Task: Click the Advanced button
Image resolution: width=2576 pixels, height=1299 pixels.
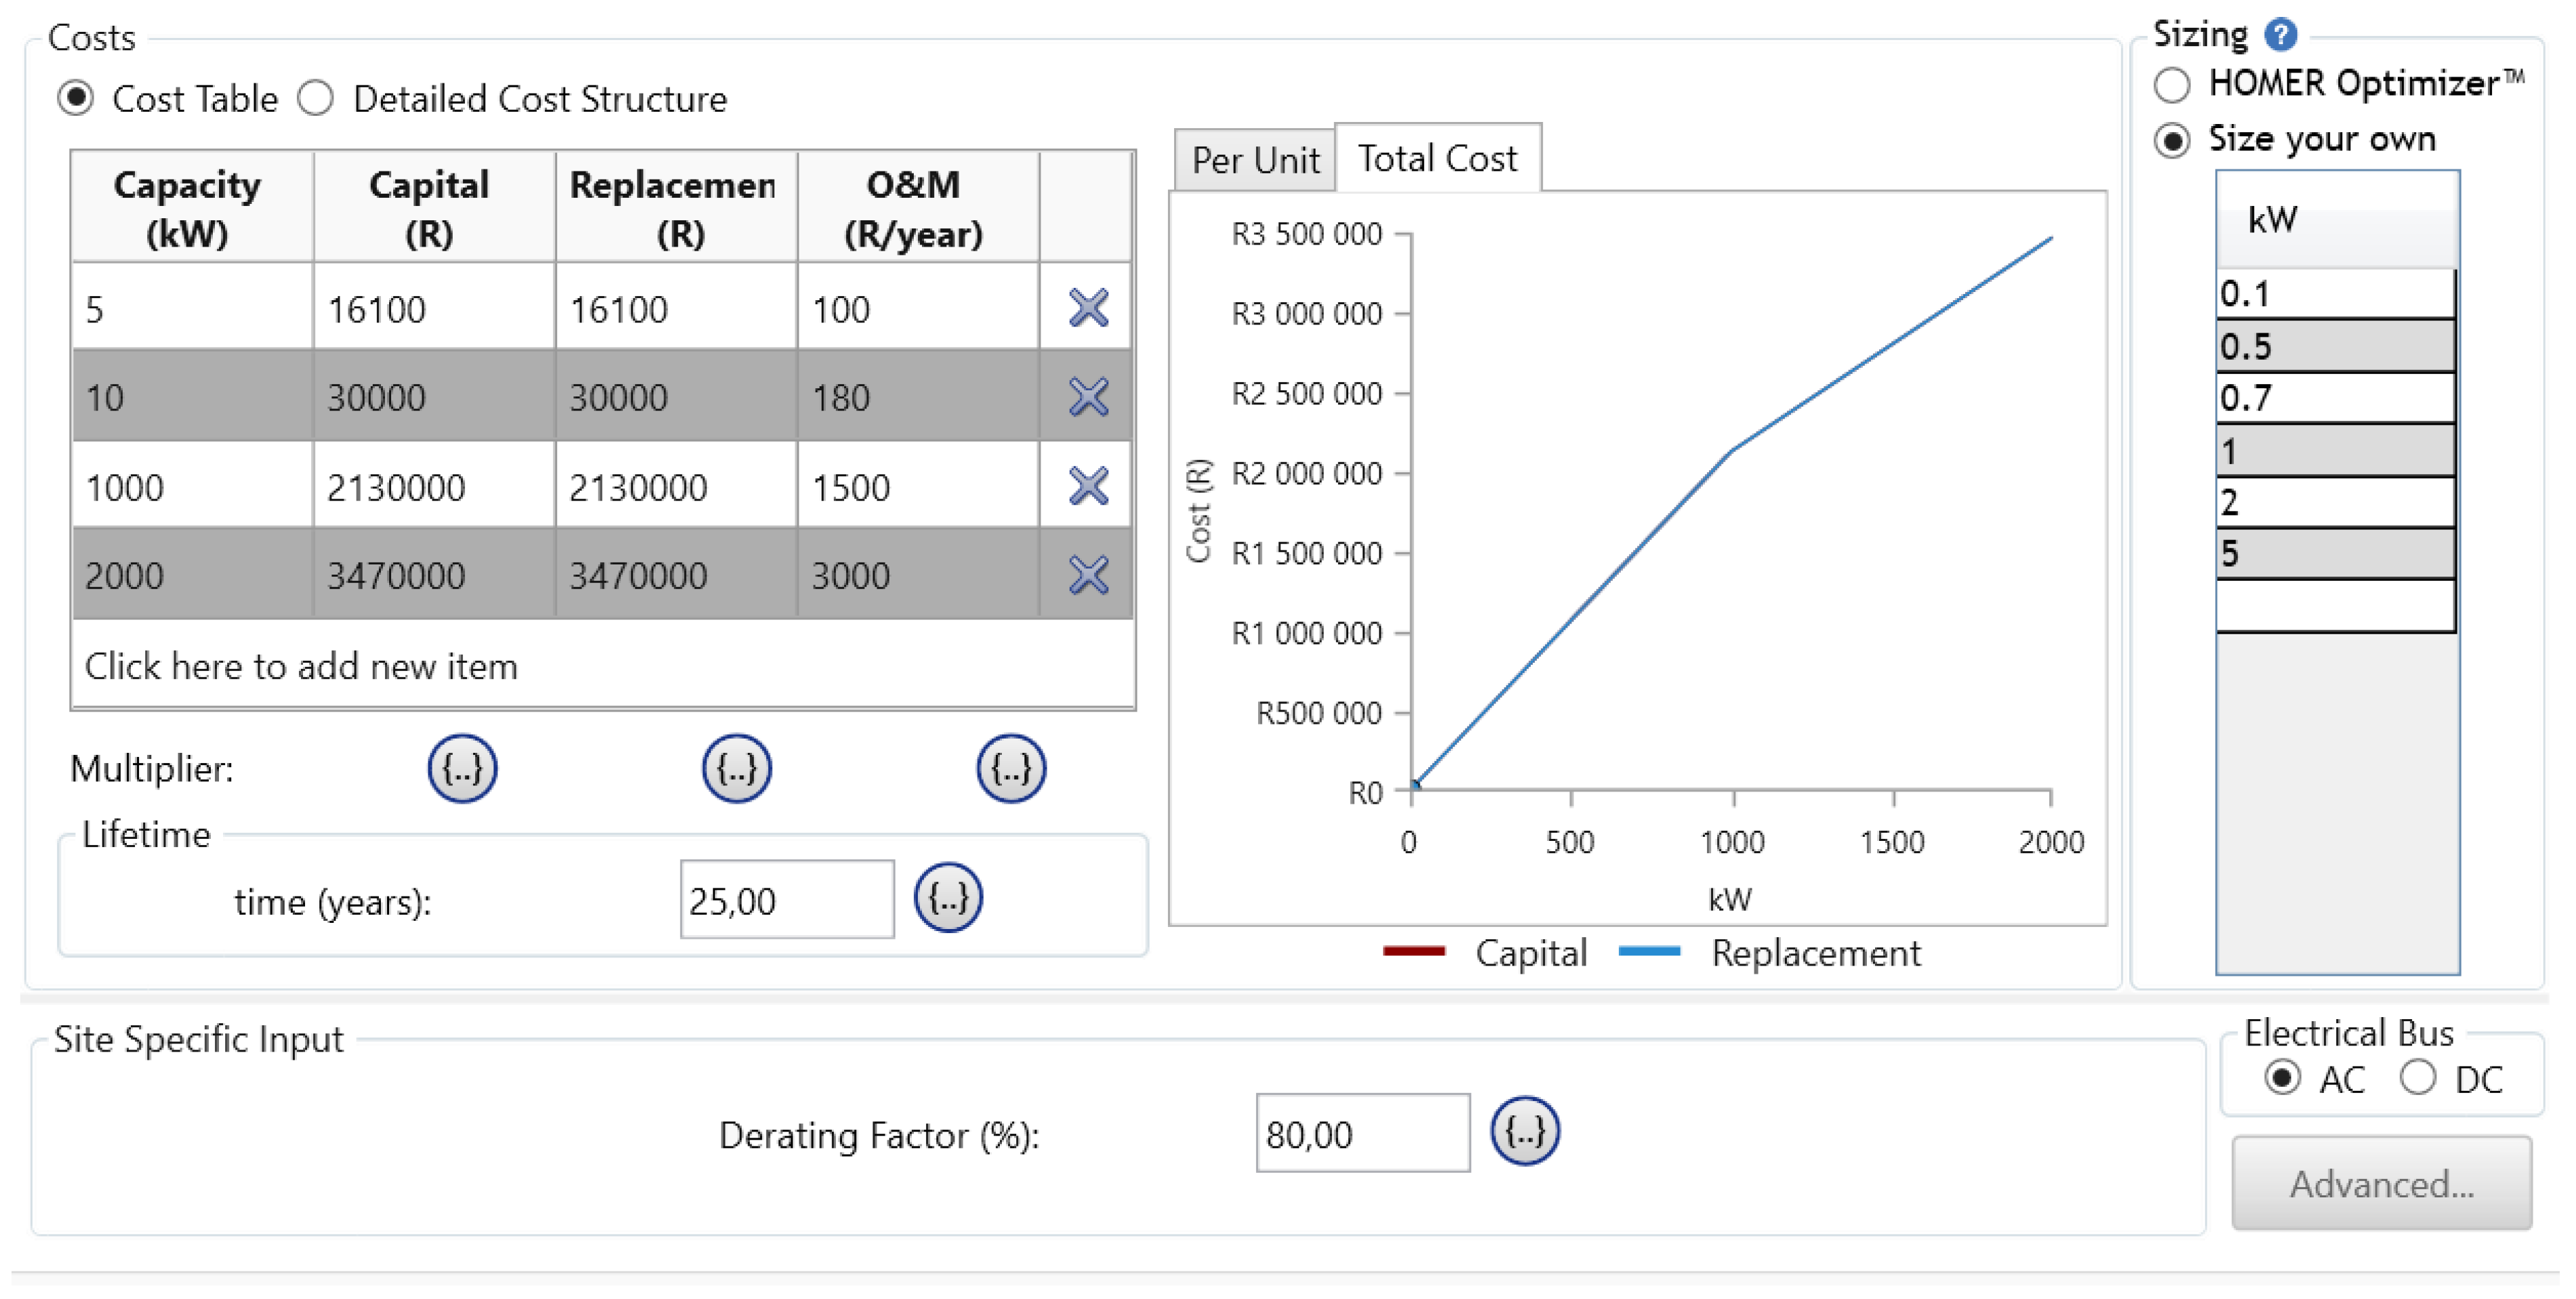Action: tap(2381, 1183)
